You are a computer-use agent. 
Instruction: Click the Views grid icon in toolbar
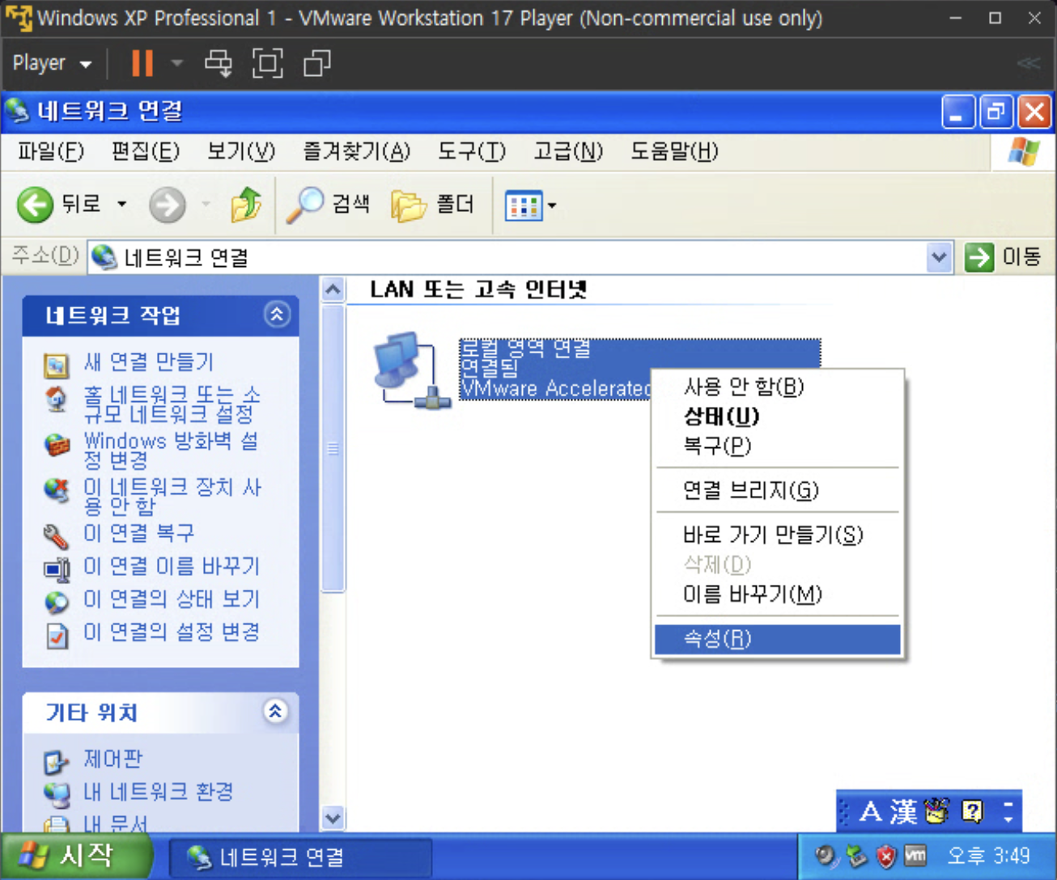[x=524, y=205]
